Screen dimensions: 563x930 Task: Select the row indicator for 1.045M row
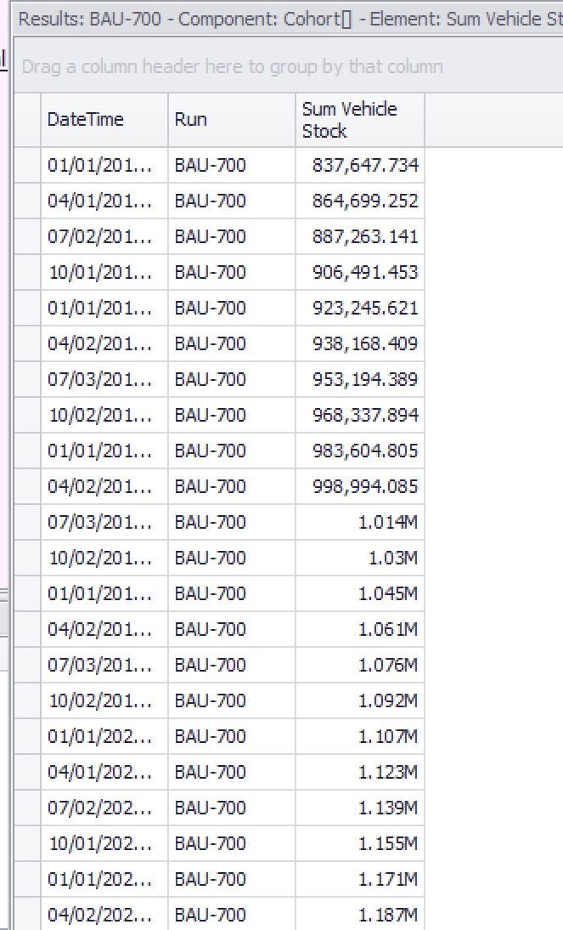coord(27,593)
